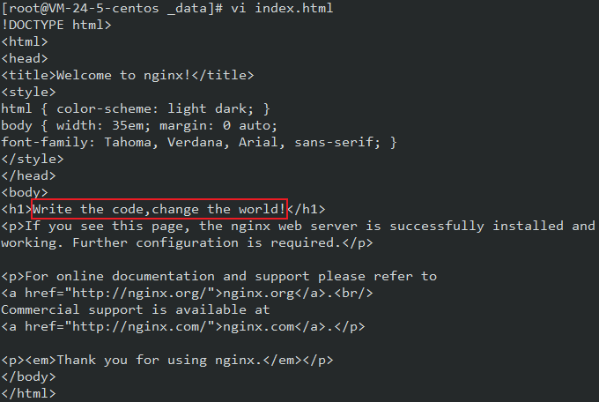Click the highlighted 'Write the code,change the world!' text
The height and width of the screenshot is (402, 599).
pos(159,209)
